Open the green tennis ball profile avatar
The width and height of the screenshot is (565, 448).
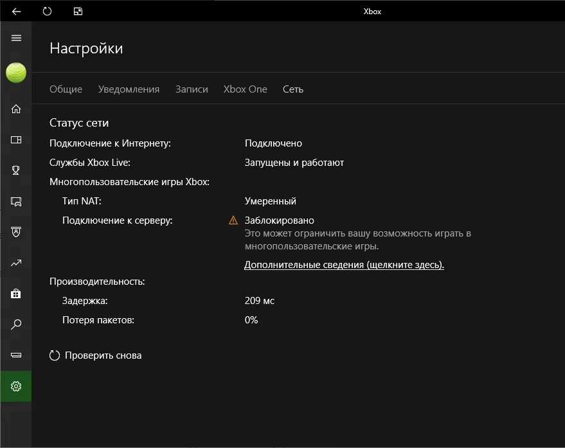[x=16, y=73]
